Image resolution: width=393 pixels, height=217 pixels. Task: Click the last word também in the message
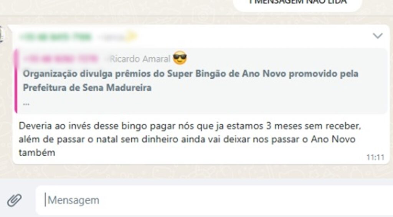37,153
